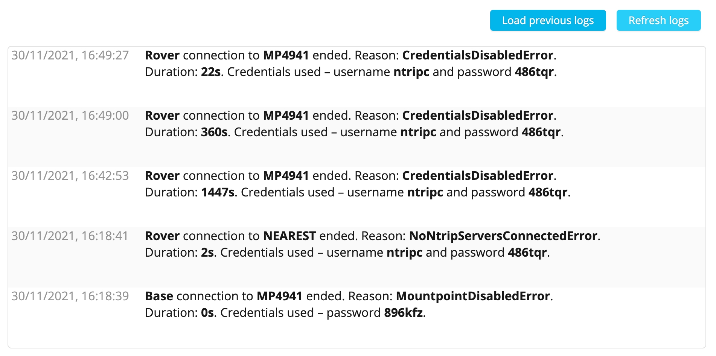Click the 16:49:00 log timestamp
The image size is (716, 356).
pos(70,116)
